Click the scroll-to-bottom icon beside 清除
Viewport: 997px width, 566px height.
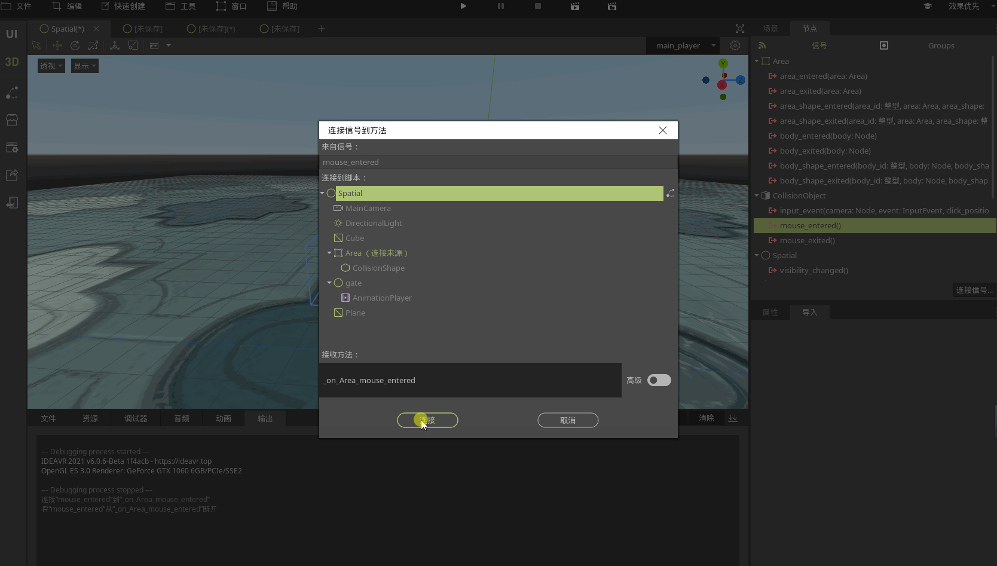pyautogui.click(x=733, y=418)
